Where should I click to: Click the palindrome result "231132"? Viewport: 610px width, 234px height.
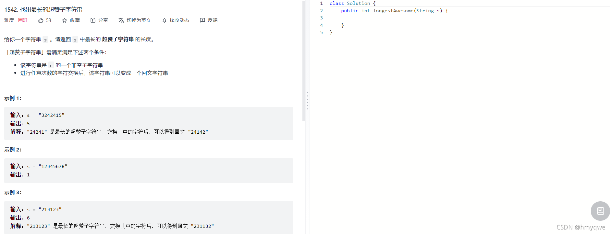tap(202, 226)
